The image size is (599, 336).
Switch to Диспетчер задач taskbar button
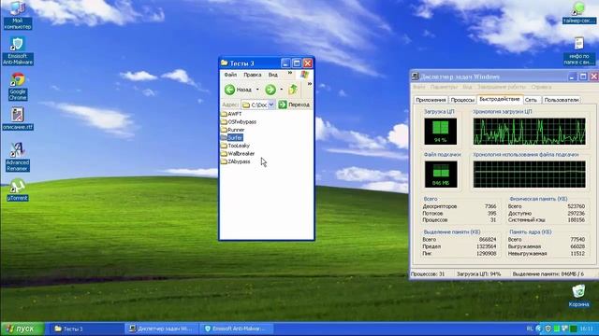pos(162,329)
